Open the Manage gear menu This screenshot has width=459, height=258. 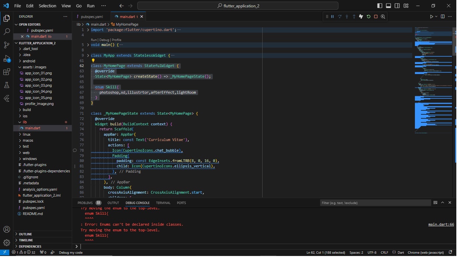6,243
